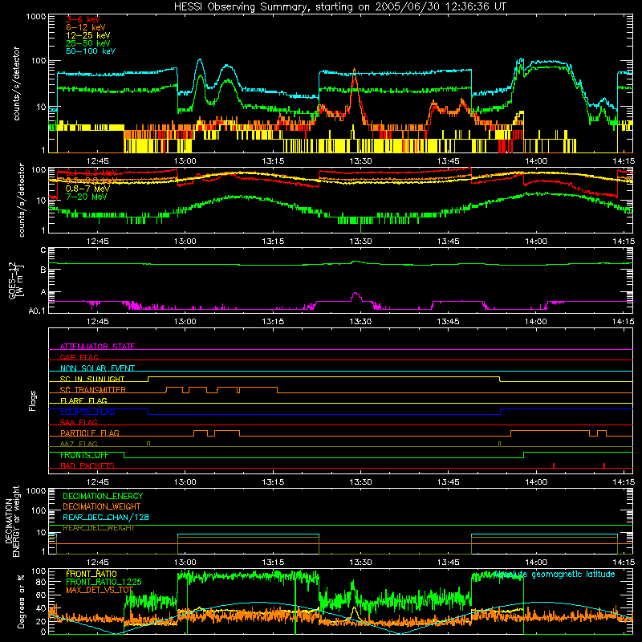This screenshot has height=642, width=642.
Task: Click the GAP_FLAG label
Action: coord(79,357)
